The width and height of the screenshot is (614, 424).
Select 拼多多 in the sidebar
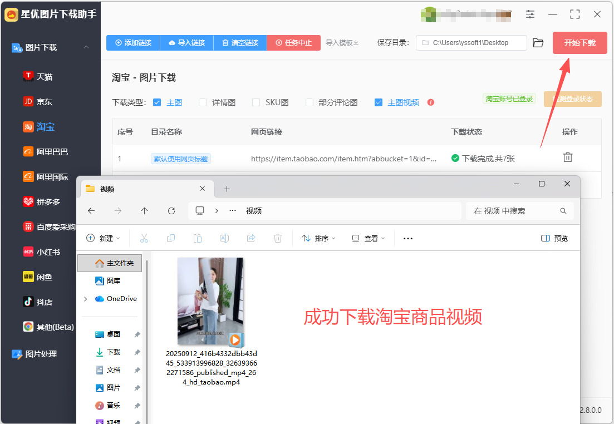click(42, 202)
